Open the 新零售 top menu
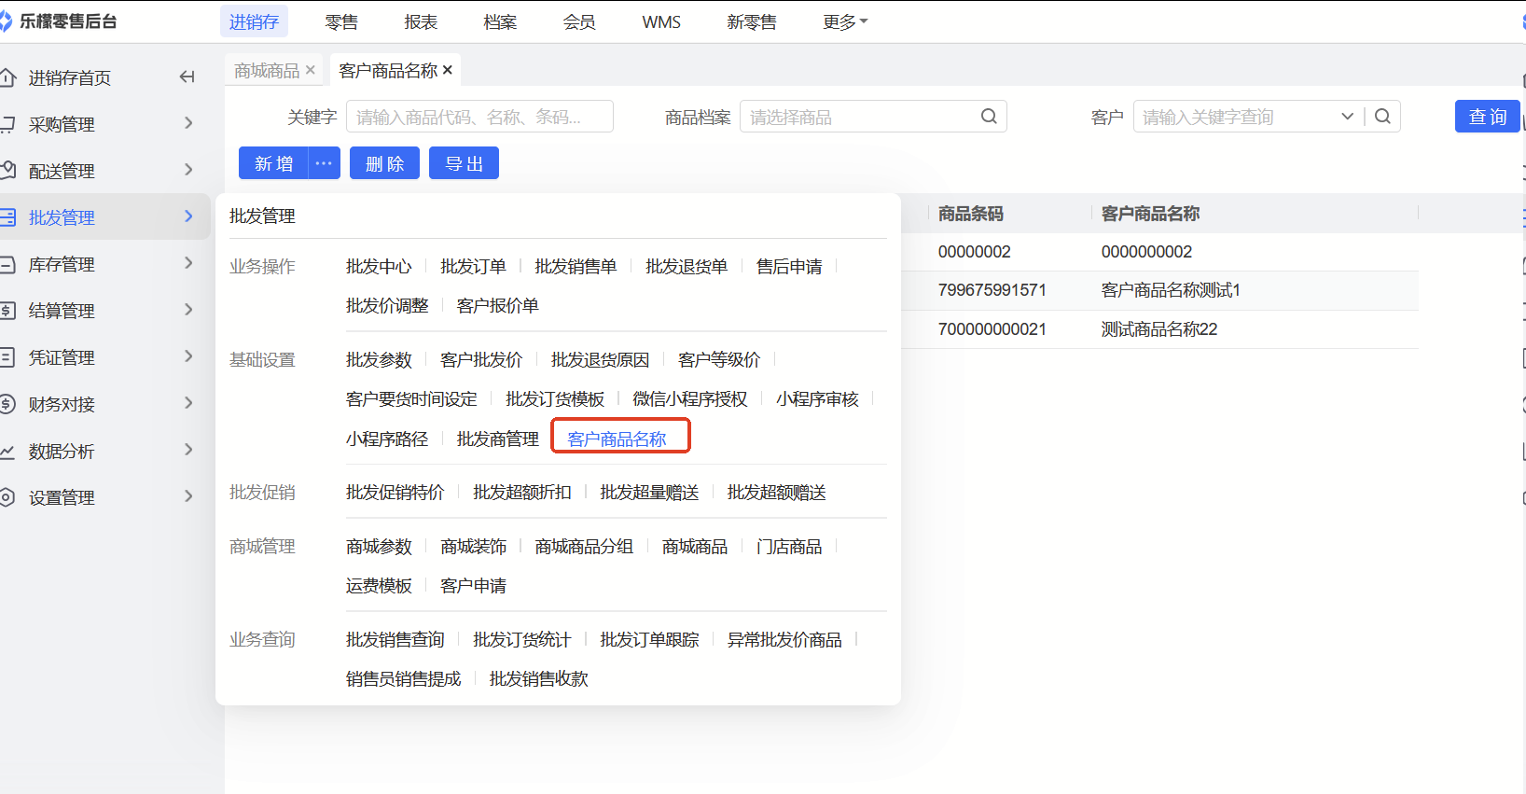Viewport: 1526px width, 794px height. point(752,21)
